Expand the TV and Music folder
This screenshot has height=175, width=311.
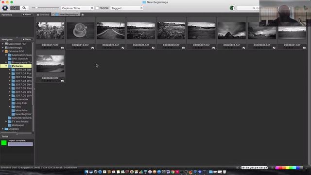[6, 122]
